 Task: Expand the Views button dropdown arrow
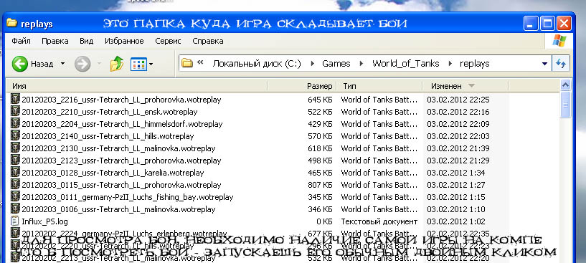151,64
